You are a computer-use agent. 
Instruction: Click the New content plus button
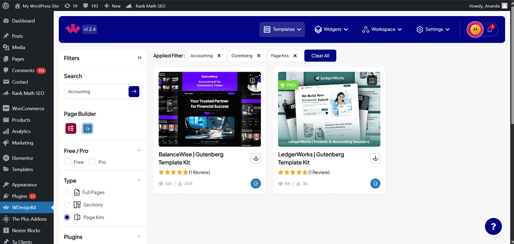click(112, 6)
